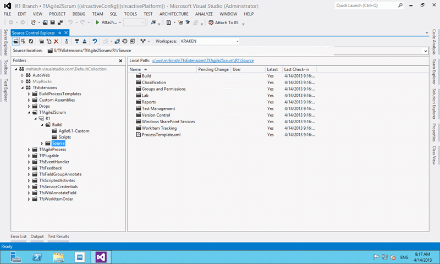440x264 pixels.
Task: Click the Compare Folders icon
Action: click(117, 41)
